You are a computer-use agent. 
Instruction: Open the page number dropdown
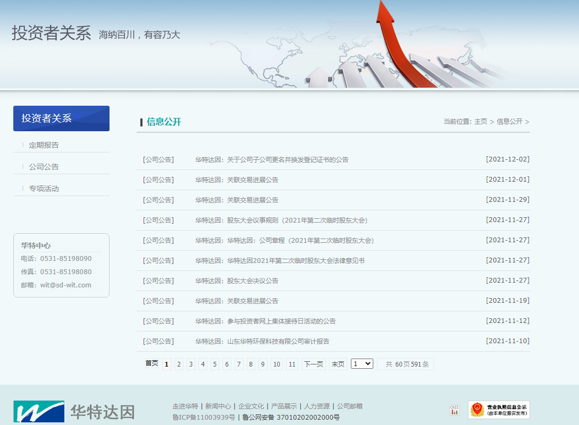tap(362, 364)
